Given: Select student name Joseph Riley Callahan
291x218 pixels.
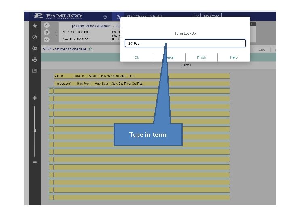Looking at the screenshot, I should coord(91,26).
